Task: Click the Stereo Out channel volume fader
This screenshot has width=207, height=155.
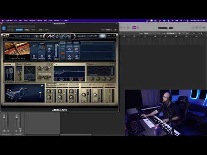Action: (x=16, y=116)
